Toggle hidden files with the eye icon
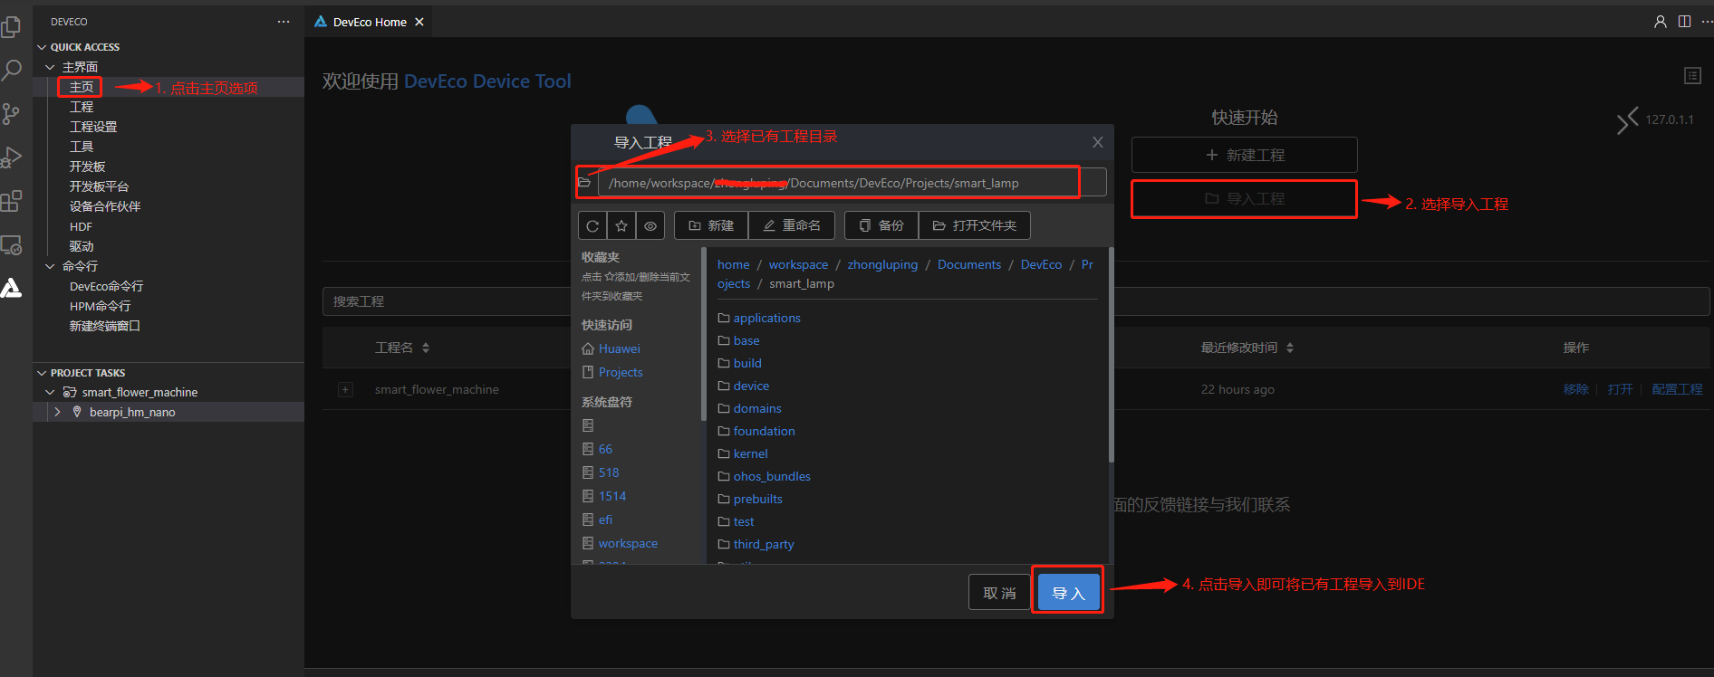The height and width of the screenshot is (677, 1714). point(650,225)
